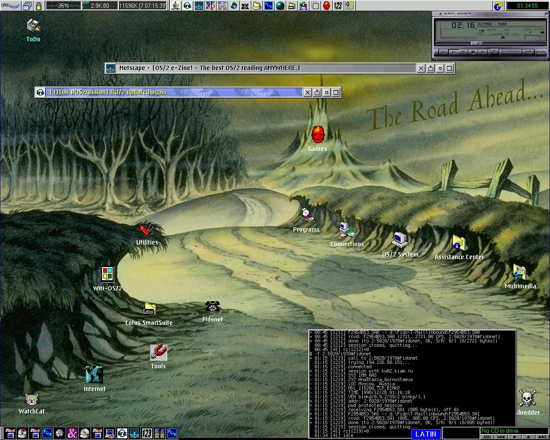
Task: Toggle the arrow repeat mode button in A2D-AMP2
Action: pos(529,52)
